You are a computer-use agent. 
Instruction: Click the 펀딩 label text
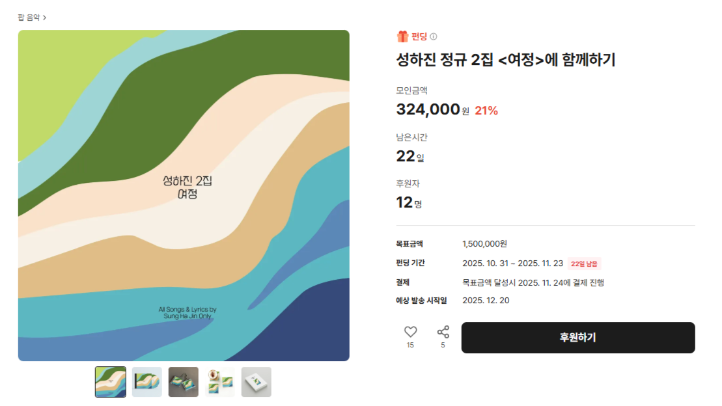click(419, 36)
